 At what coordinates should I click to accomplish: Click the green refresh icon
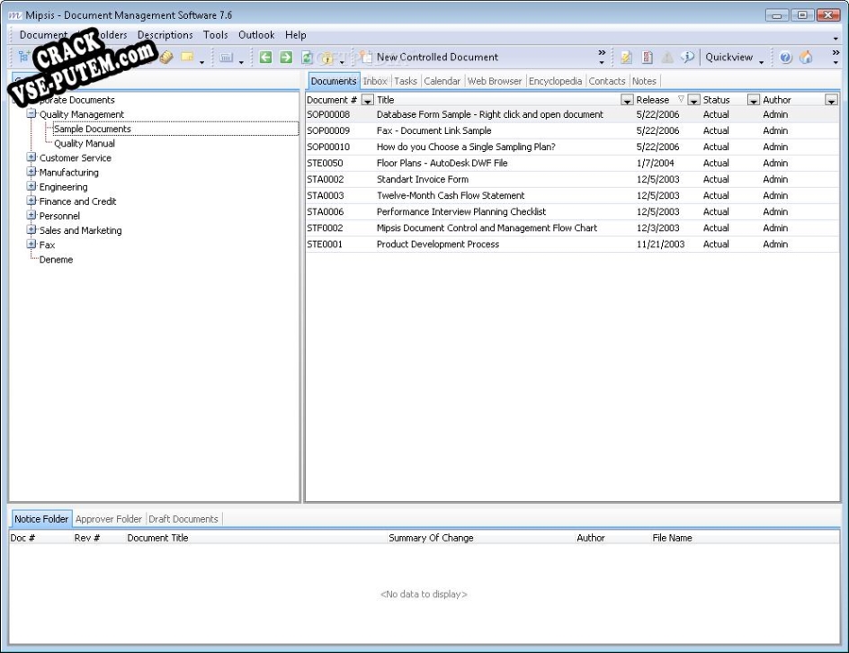[307, 57]
